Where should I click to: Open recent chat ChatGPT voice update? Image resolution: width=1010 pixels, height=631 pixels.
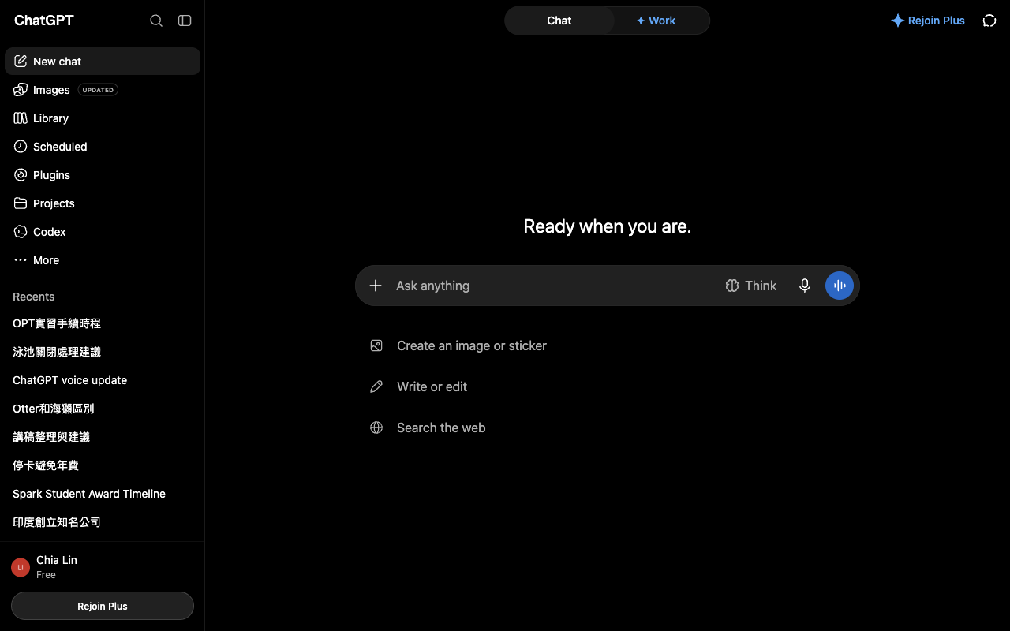coord(103,380)
